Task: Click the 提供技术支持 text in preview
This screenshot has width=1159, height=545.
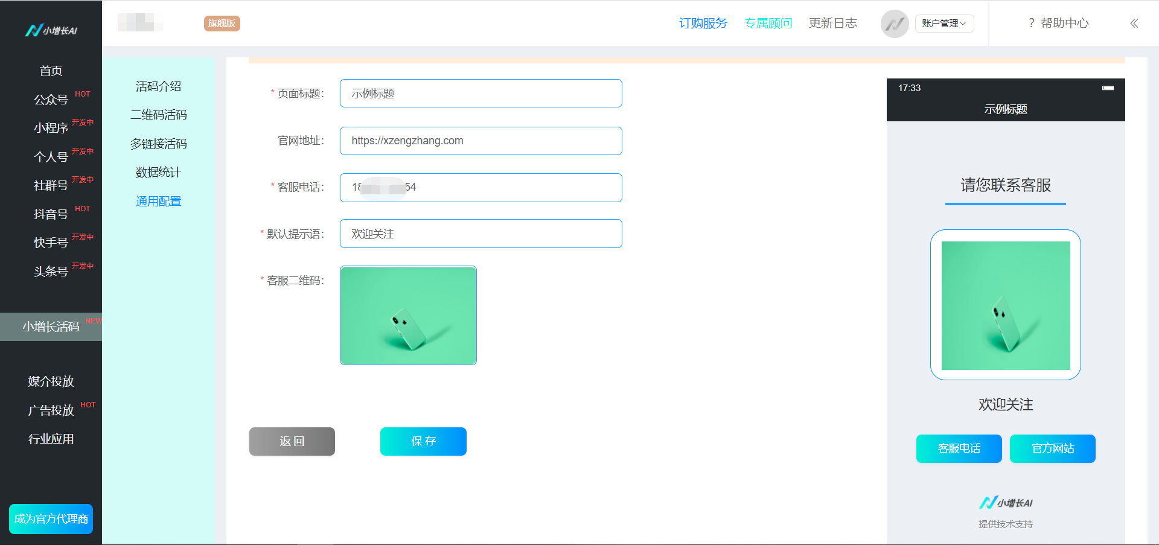Action: [x=1006, y=524]
